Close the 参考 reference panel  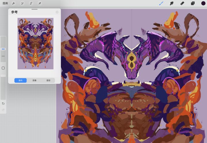point(57,12)
